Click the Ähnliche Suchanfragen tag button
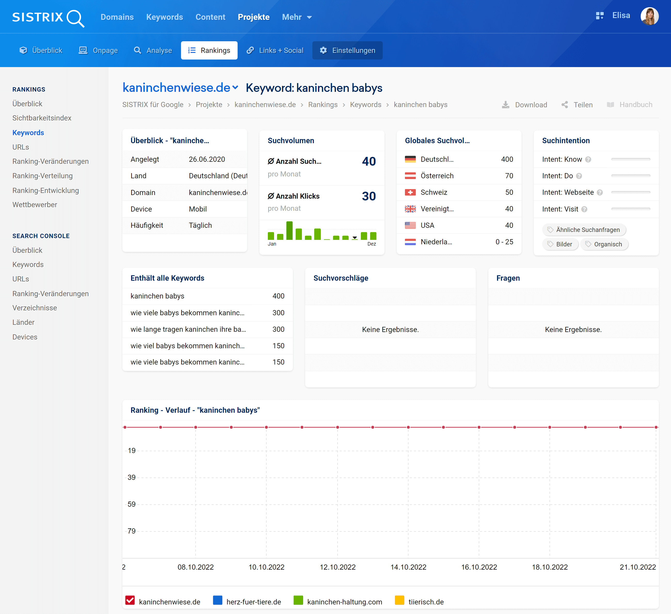 pos(584,230)
